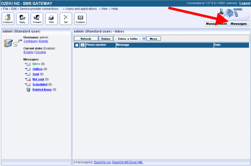251x166 pixels.
Task: Open Service provider connections menu
Action: (39, 9)
